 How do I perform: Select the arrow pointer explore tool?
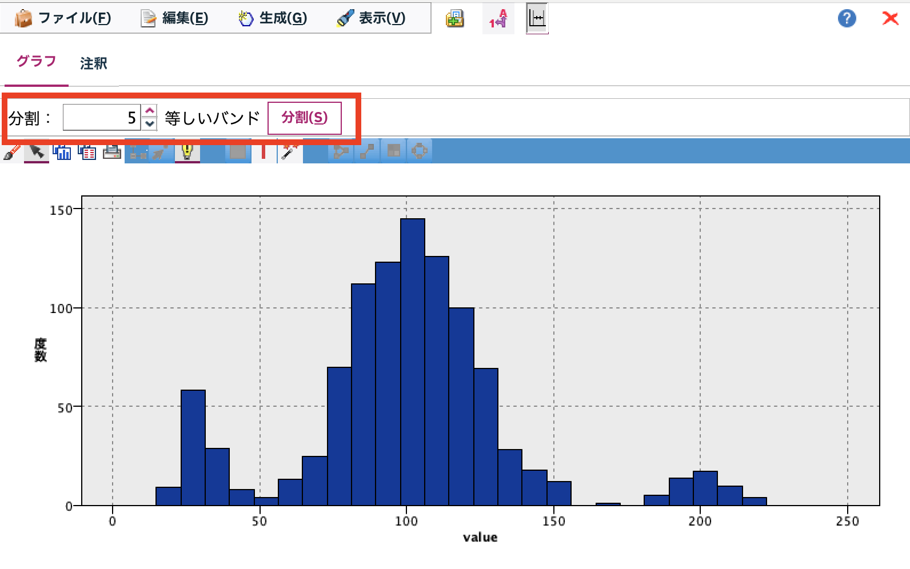pos(37,152)
